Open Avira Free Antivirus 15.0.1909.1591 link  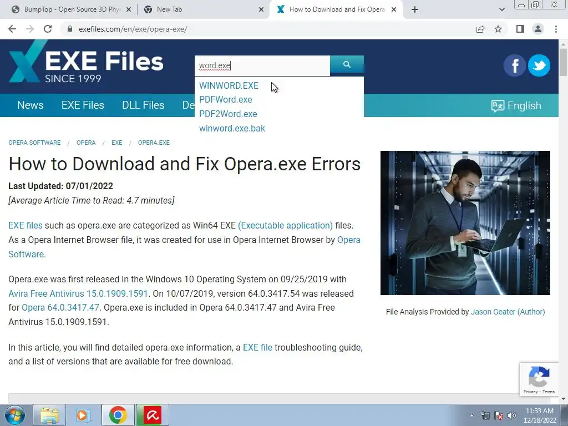click(78, 293)
